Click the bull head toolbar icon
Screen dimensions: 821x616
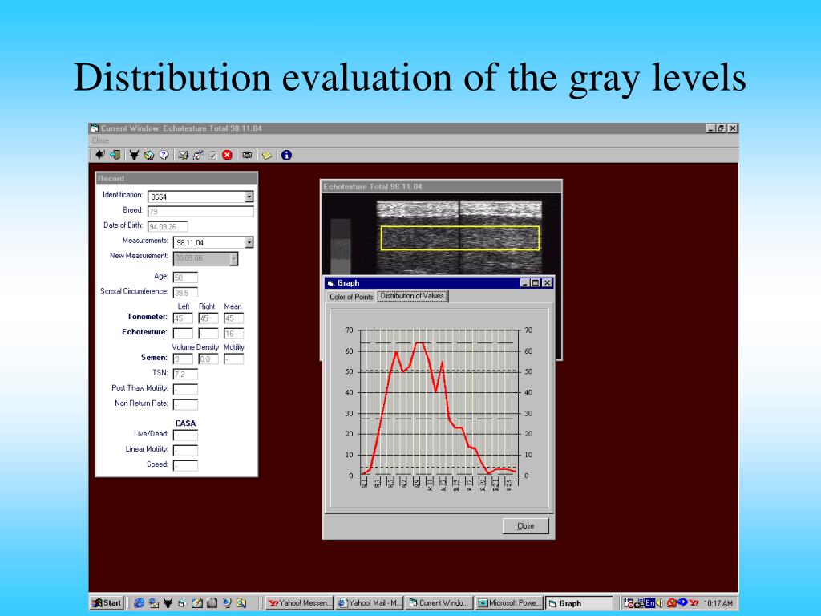click(134, 155)
